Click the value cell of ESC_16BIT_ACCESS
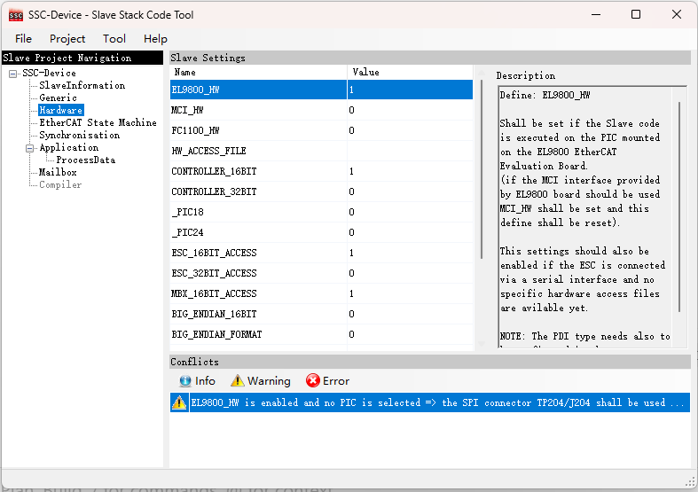This screenshot has width=698, height=492. 410,254
